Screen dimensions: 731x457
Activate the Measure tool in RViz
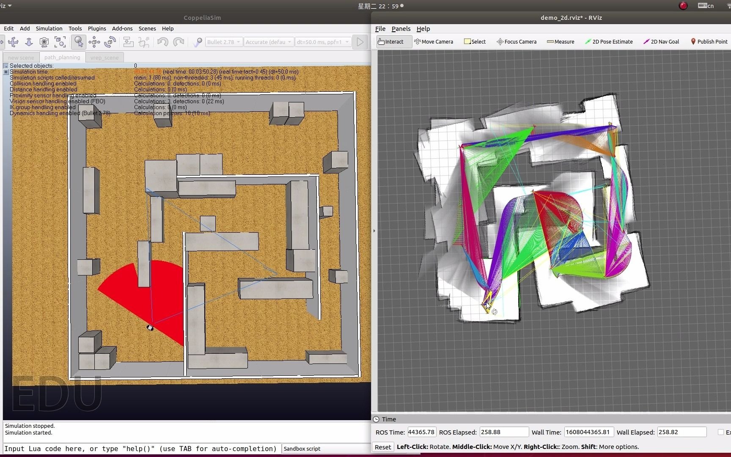coord(560,41)
